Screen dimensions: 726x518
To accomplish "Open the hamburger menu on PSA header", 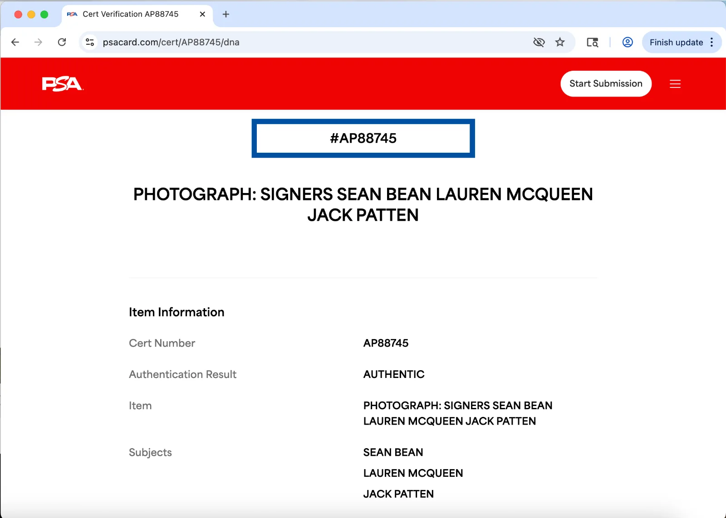I will click(x=675, y=84).
